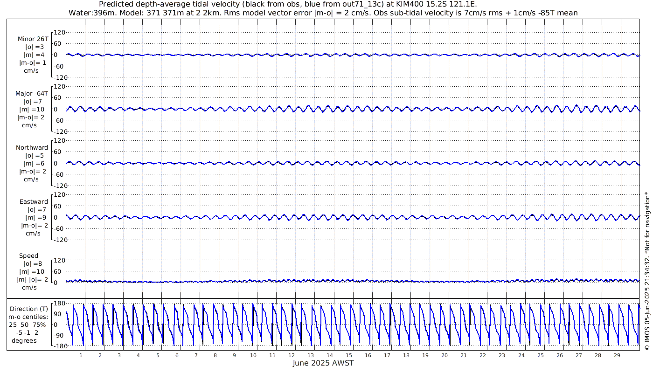This screenshot has width=653, height=373.
Task: Click x-axis day label 13
Action: click(311, 355)
